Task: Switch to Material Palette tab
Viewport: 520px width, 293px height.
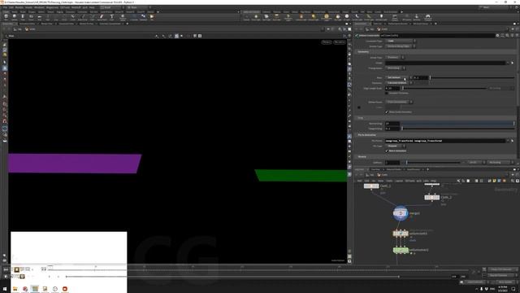Action: click(x=394, y=169)
